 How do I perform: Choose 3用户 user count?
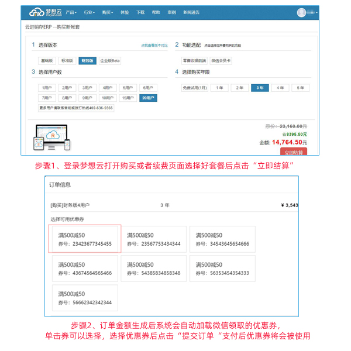click(x=87, y=88)
